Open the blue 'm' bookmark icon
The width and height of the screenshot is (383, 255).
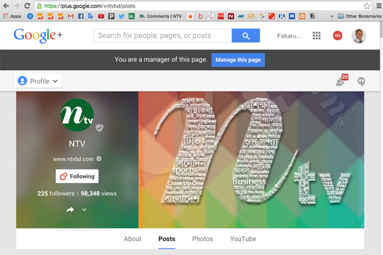292,16
